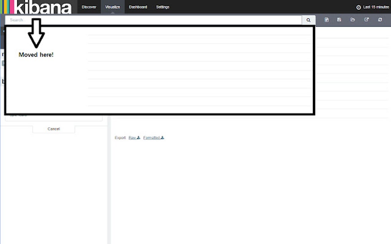
Task: Select the Visualize tab
Action: (x=113, y=7)
